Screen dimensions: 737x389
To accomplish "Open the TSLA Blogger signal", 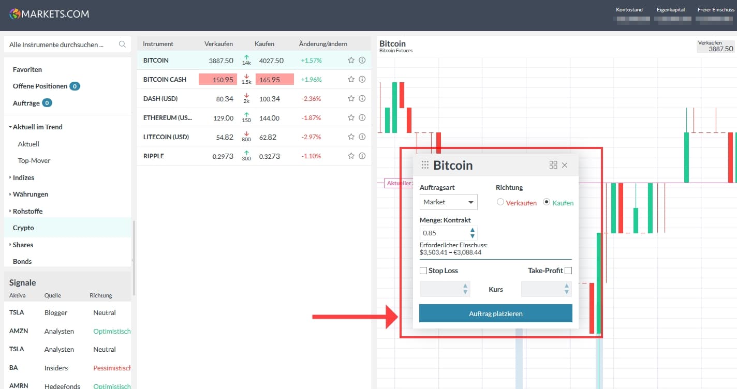I will click(67, 312).
